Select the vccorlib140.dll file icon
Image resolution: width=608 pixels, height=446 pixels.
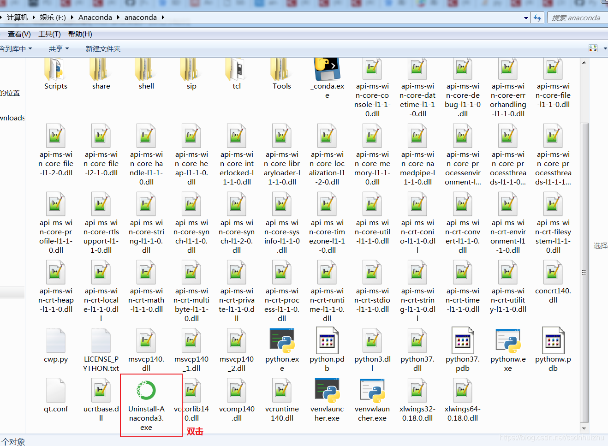tap(191, 390)
